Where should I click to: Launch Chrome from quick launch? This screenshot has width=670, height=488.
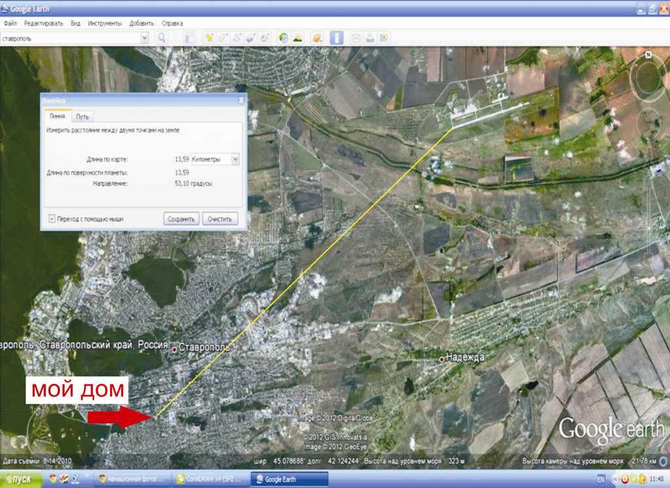(52, 479)
